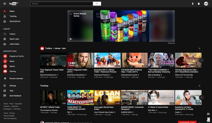Viewport: 212px width, 123px height.
Task: Click the Subscriptions icon in sidebar
Action: [x=5, y=21]
